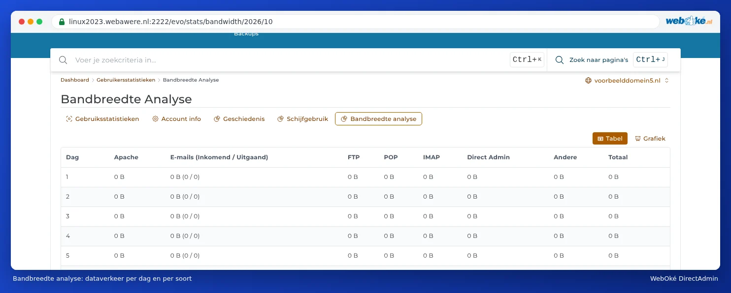
Task: Click the Bandbreedte analyse tab icon
Action: [344, 119]
